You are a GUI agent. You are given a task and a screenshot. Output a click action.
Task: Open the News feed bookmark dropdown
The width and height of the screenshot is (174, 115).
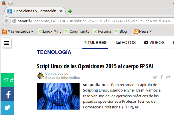click(x=143, y=31)
